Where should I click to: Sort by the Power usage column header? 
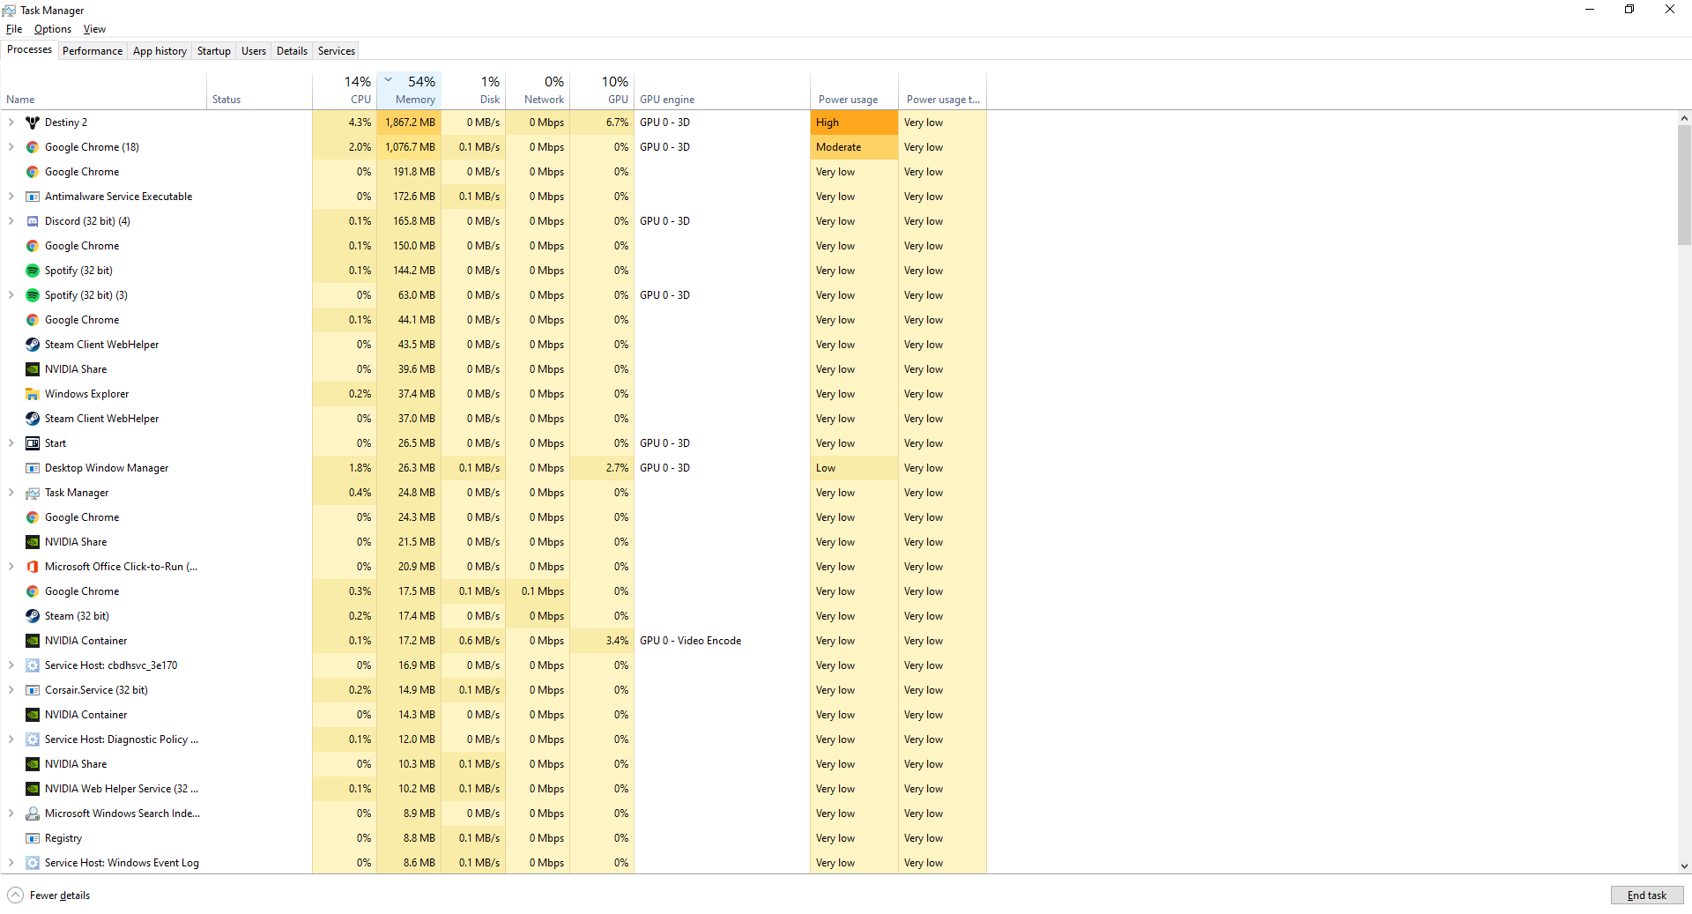pyautogui.click(x=854, y=91)
